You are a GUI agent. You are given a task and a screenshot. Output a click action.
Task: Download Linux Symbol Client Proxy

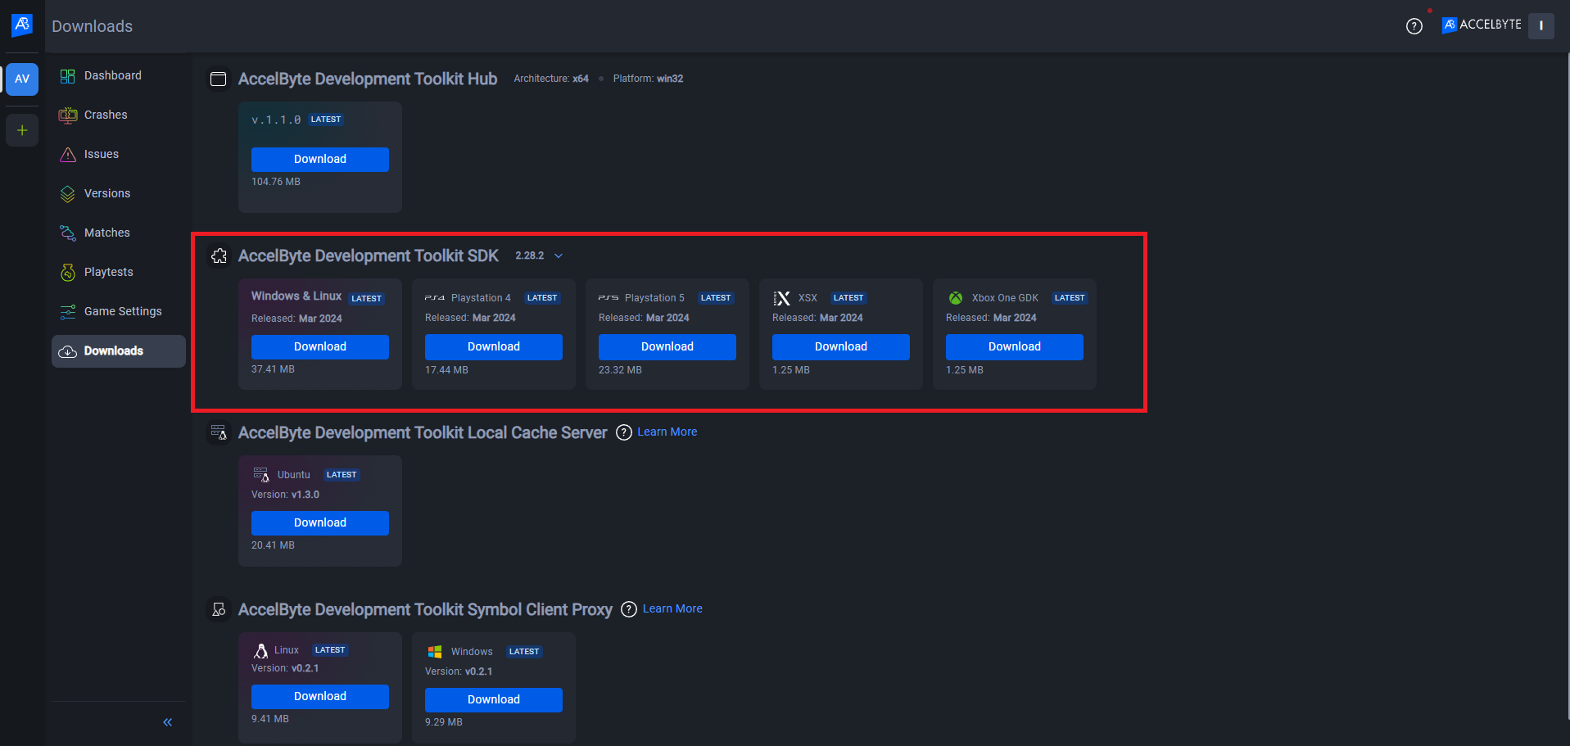(x=320, y=697)
